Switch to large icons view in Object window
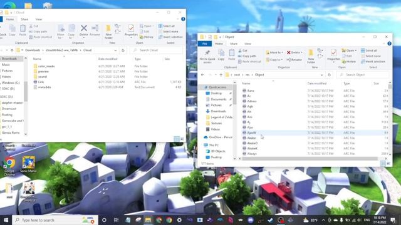The image size is (401, 225). click(388, 164)
